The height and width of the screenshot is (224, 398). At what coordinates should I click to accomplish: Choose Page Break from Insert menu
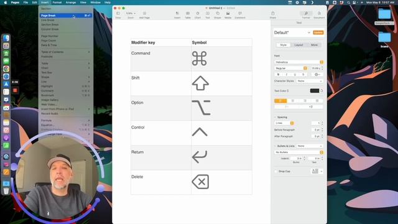pyautogui.click(x=66, y=16)
